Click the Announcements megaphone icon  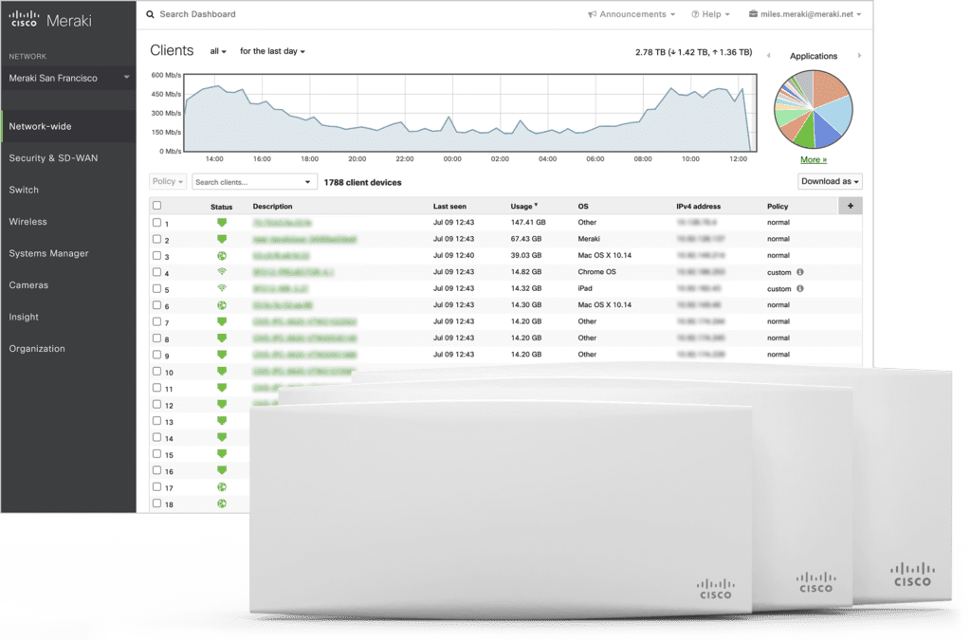pyautogui.click(x=592, y=14)
